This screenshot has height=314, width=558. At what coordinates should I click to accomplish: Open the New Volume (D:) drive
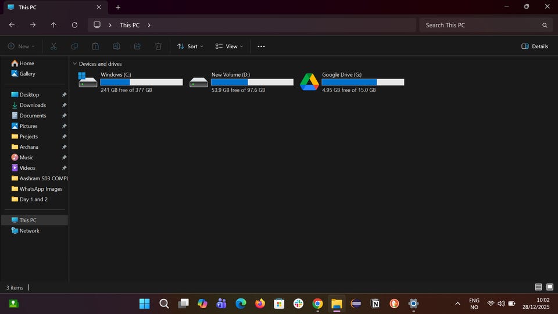pyautogui.click(x=241, y=82)
